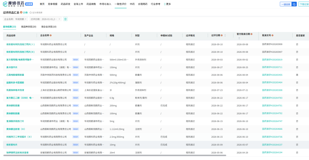
Task: Switch to 按品种浏览(20) tab
Action: coord(29,27)
